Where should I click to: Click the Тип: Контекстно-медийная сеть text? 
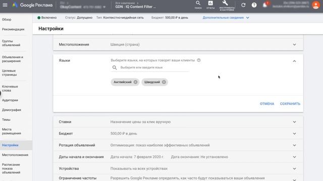[x=120, y=18]
